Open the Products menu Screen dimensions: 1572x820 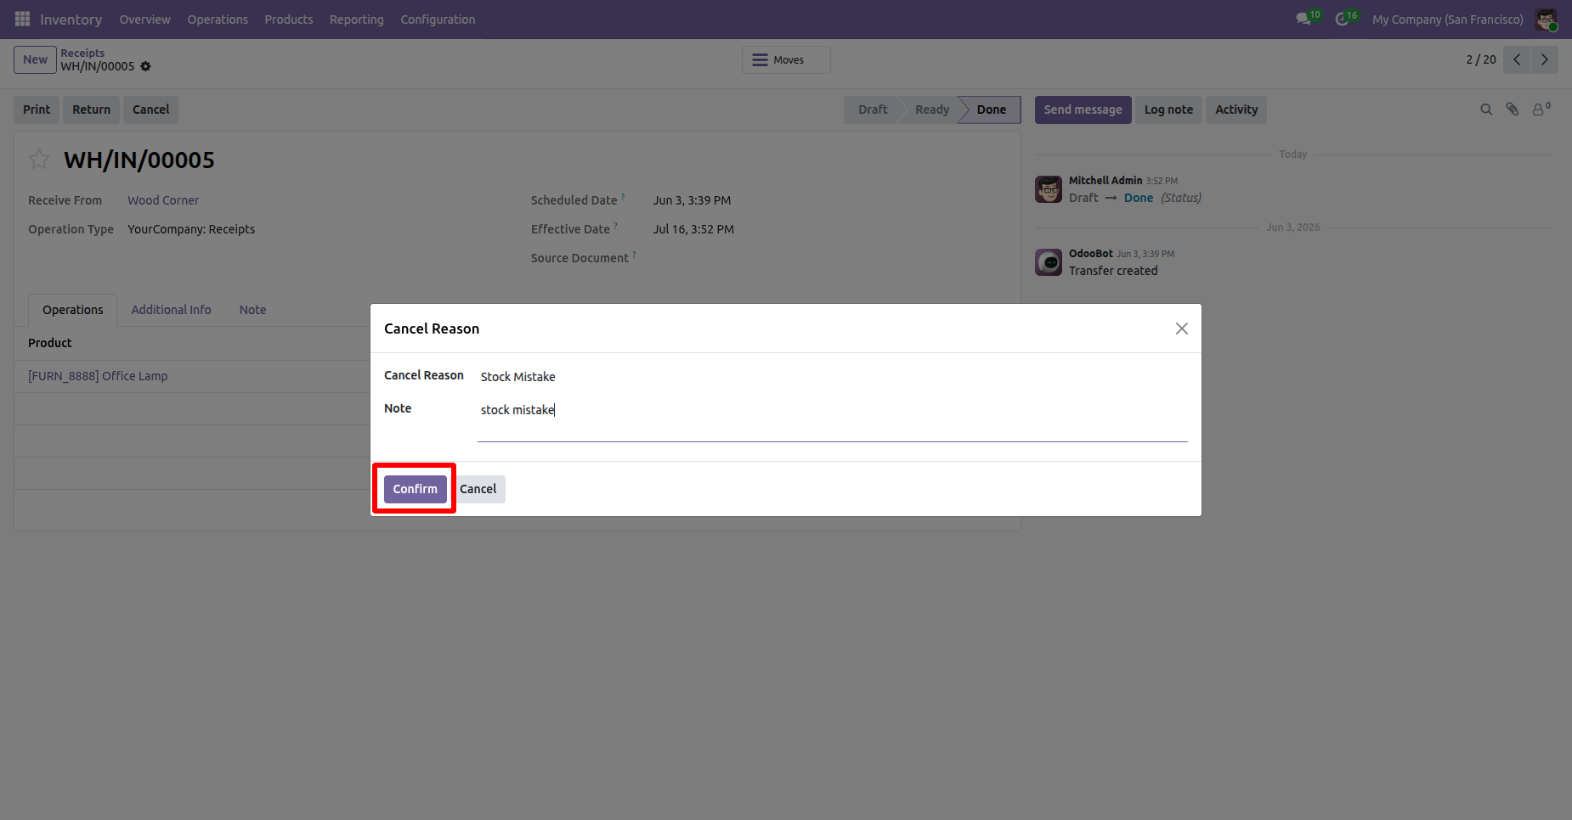coord(289,20)
